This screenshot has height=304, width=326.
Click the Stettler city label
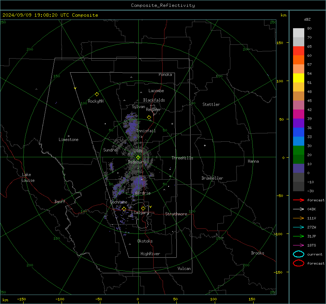coord(211,104)
